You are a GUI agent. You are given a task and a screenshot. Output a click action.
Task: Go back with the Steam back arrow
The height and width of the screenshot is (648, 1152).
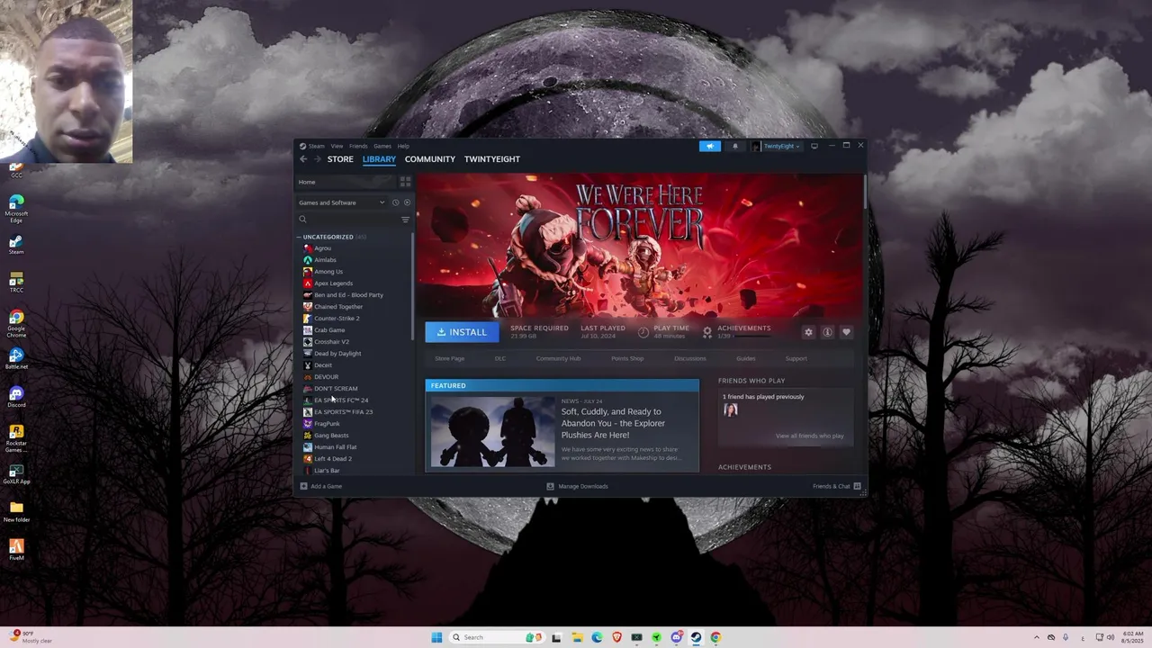303,159
